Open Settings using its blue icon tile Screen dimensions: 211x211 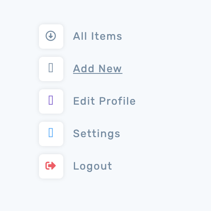tap(51, 134)
